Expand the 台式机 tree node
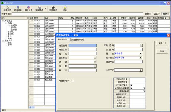The height and width of the screenshot is (112, 171). click(9, 25)
